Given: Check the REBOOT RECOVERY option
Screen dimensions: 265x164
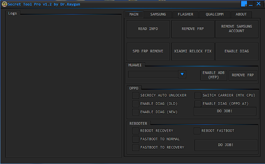Looking at the screenshot, I should coord(136,131).
